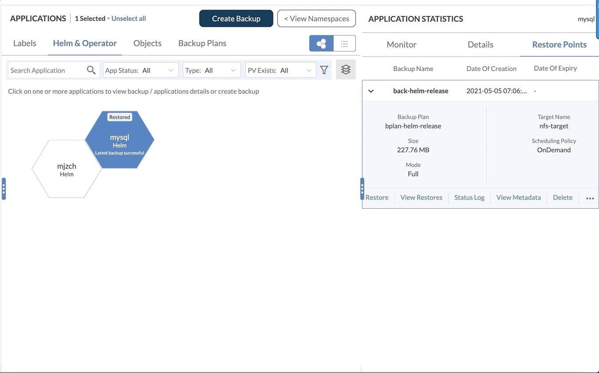
Task: Open the App Status dropdown
Action: click(x=141, y=70)
